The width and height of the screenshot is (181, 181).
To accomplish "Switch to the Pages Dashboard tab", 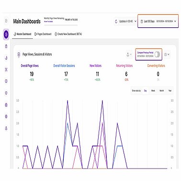I will (x=43, y=34).
